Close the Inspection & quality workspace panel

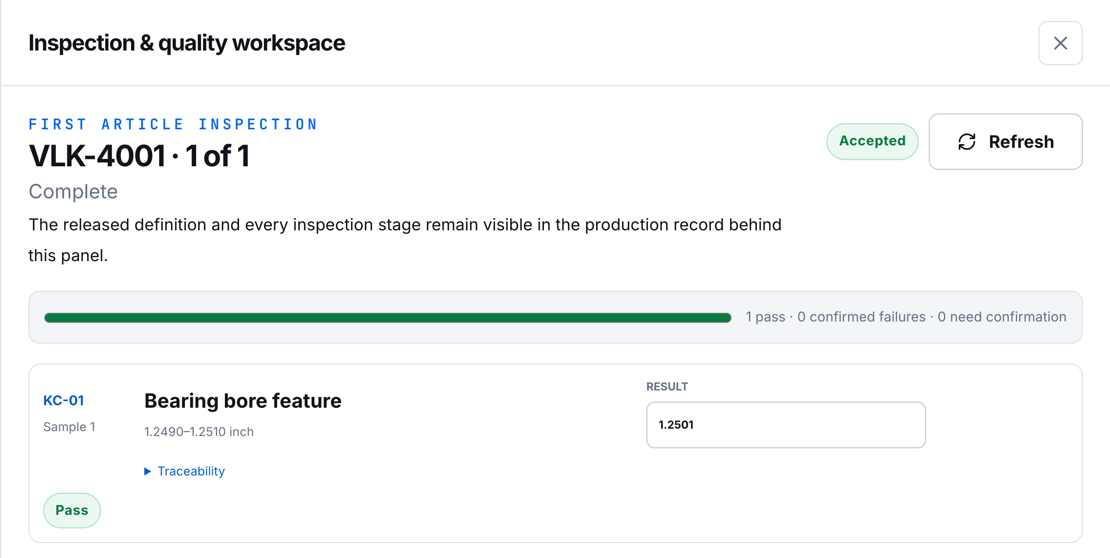click(x=1060, y=43)
